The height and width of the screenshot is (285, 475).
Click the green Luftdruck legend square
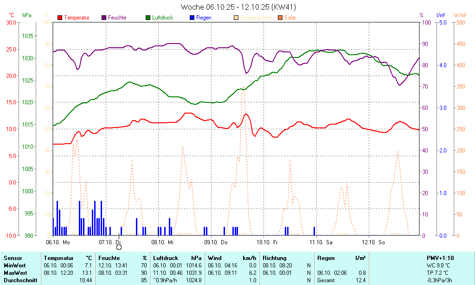point(148,18)
